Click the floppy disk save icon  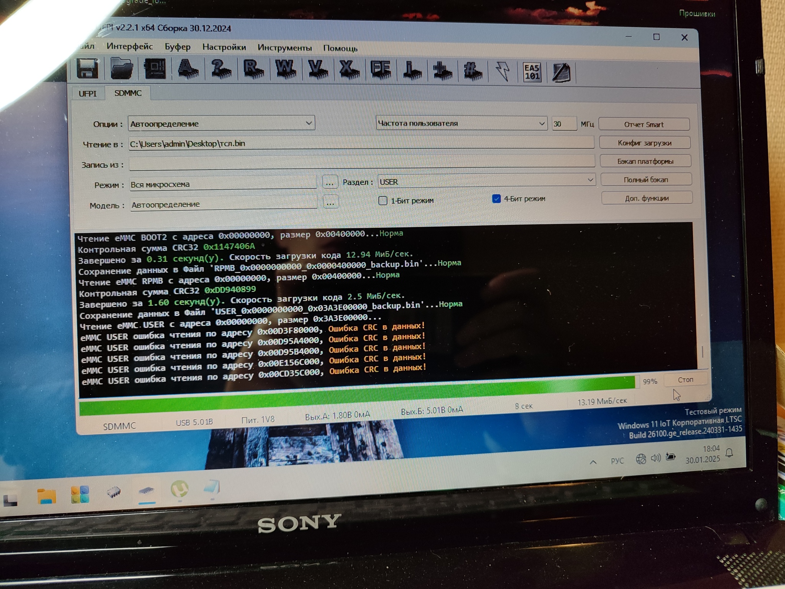tap(88, 69)
